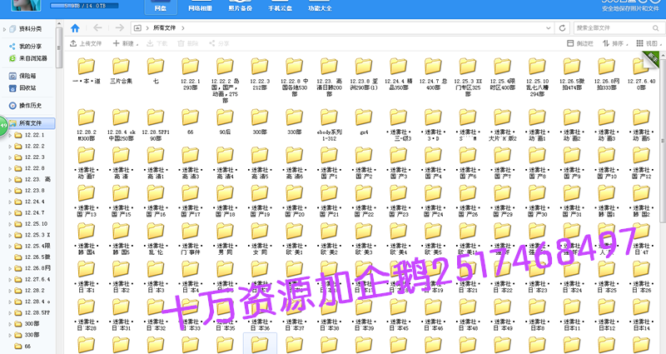This screenshot has width=666, height=354.
Task: Click the main file list vertical scrollbar
Action: coord(662,140)
